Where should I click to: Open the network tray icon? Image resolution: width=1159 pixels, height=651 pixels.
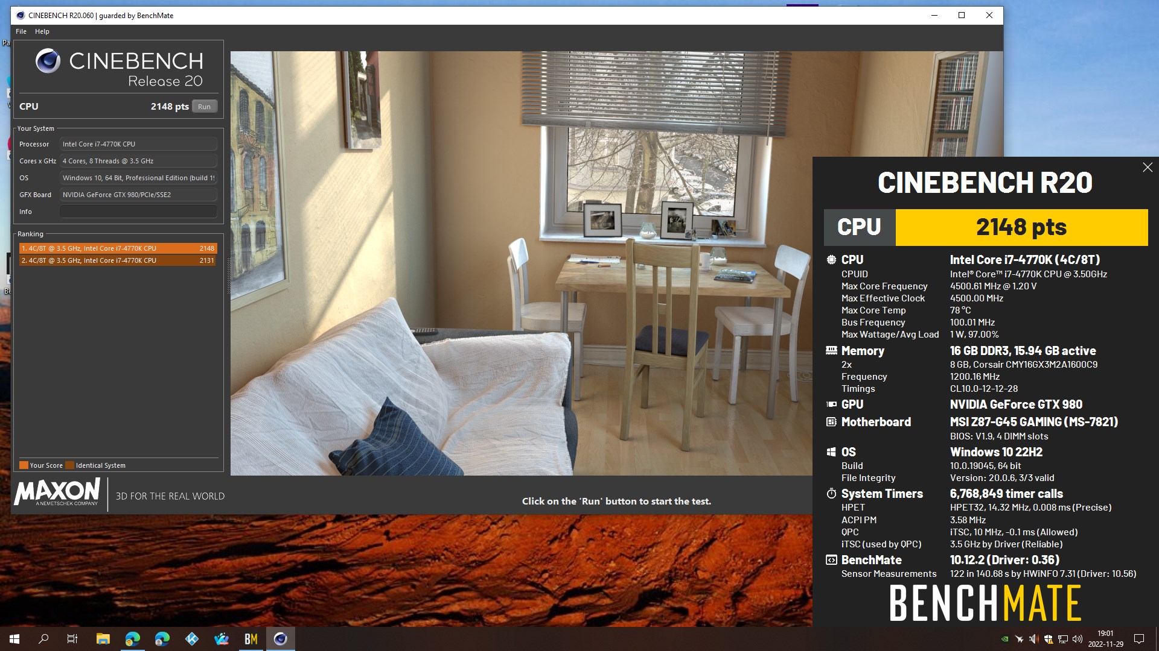pos(1063,639)
